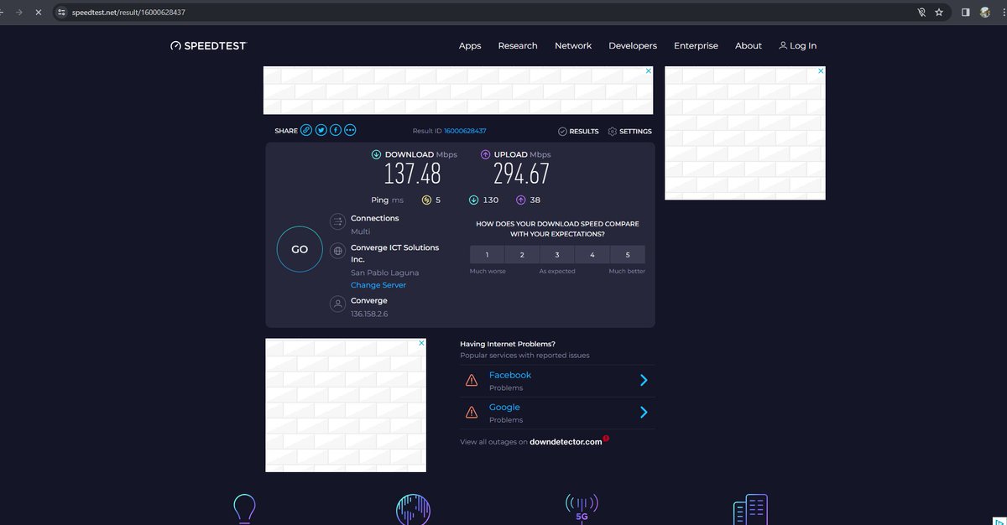Image resolution: width=1007 pixels, height=525 pixels.
Task: Open the Research menu
Action: pos(518,46)
